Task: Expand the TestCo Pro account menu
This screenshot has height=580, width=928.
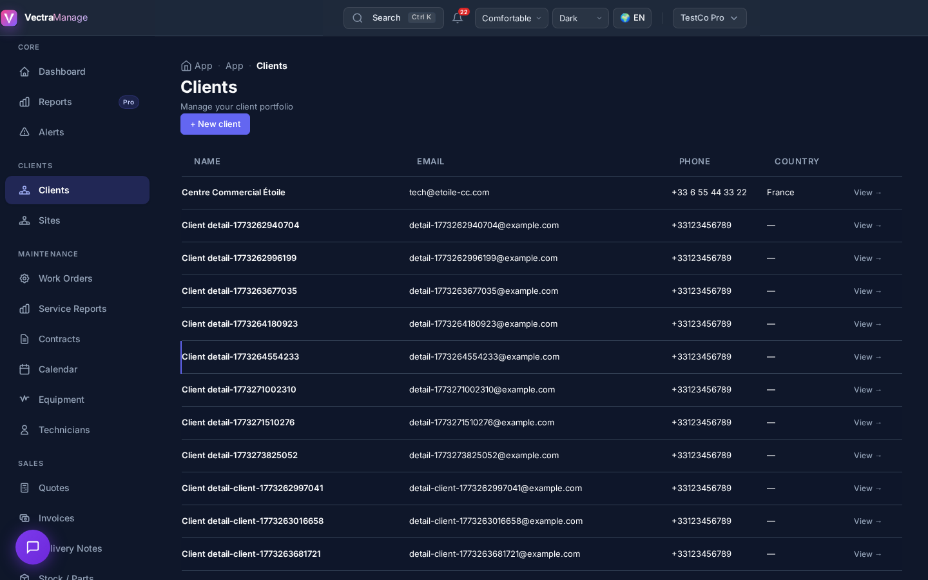Action: point(710,18)
